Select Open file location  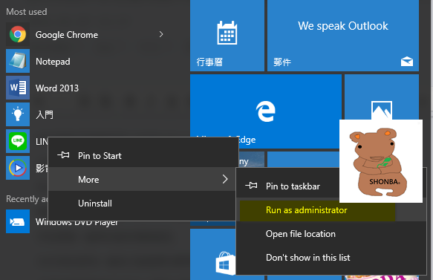point(331,234)
